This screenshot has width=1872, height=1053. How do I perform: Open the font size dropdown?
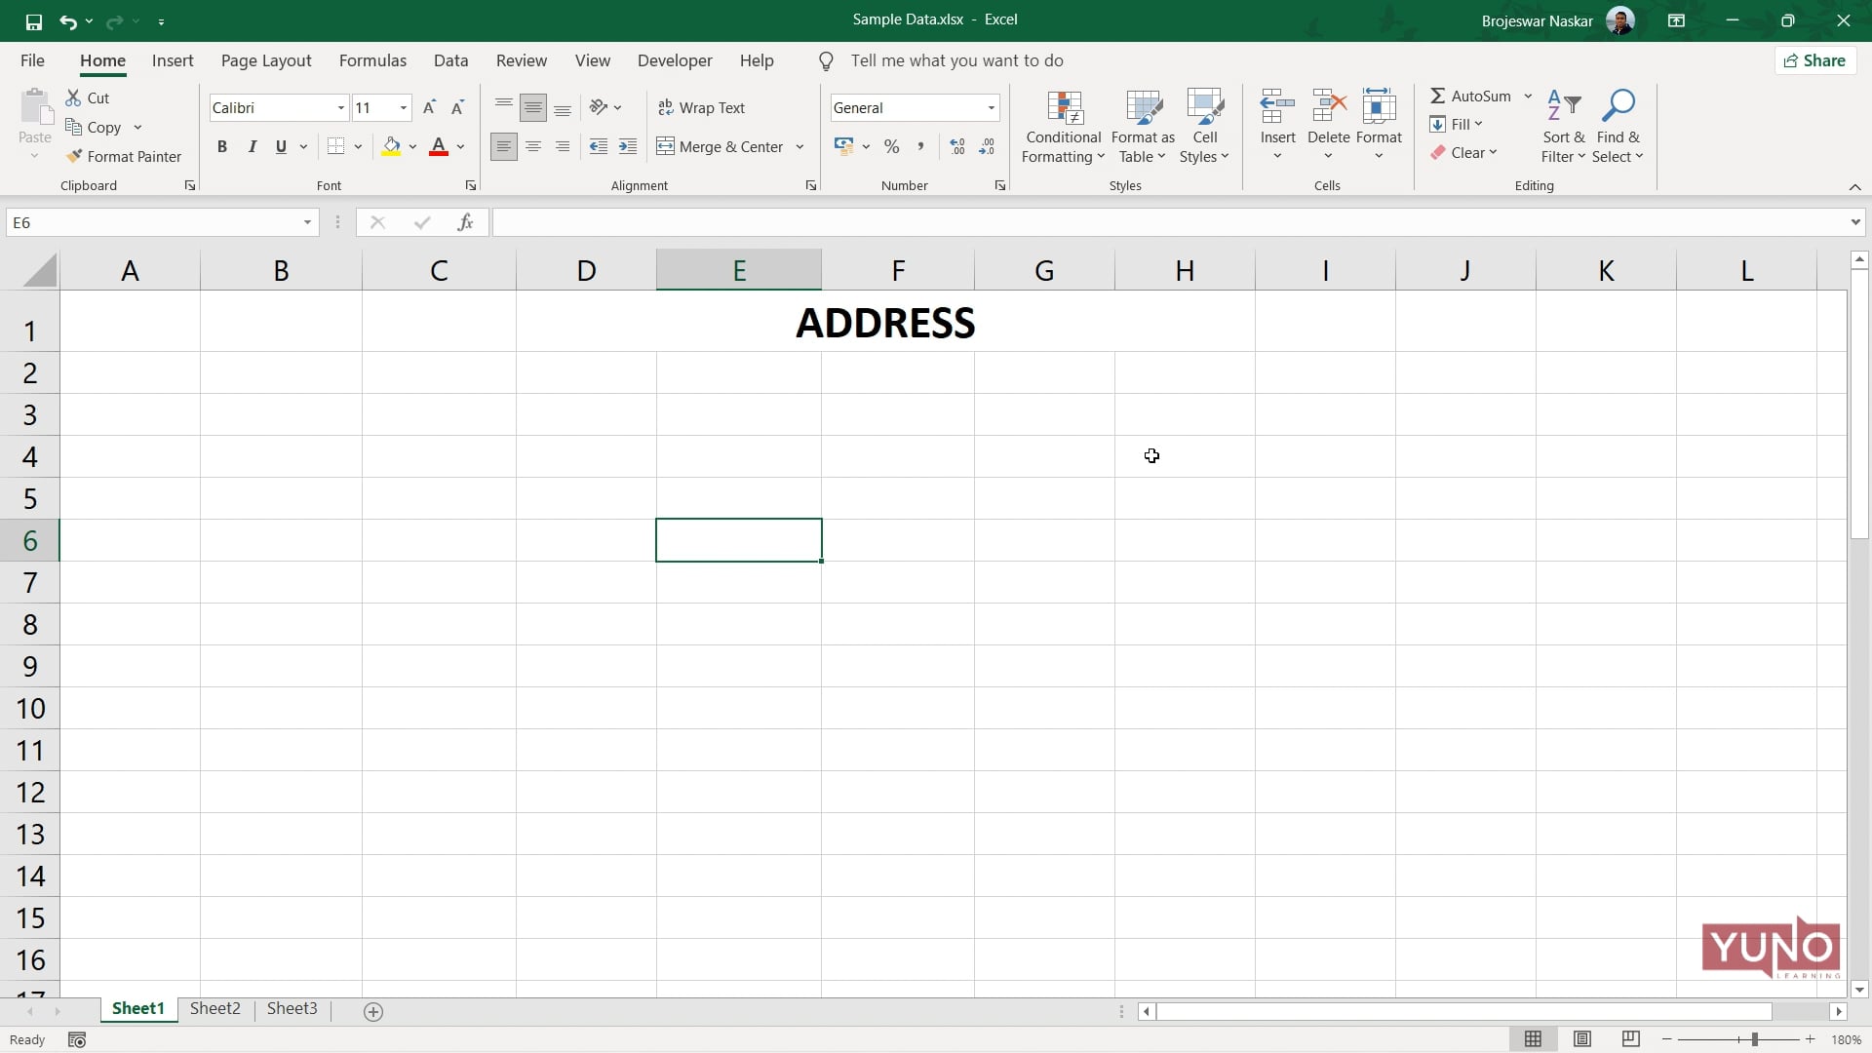(403, 107)
